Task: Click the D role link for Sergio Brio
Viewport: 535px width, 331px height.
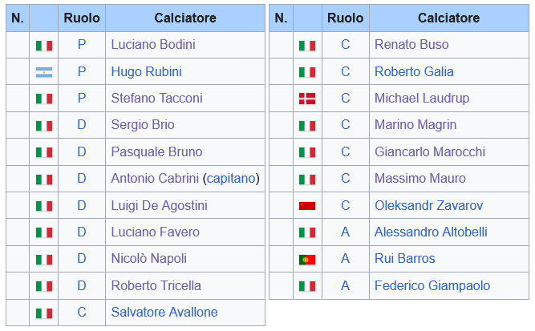Action: tap(82, 125)
